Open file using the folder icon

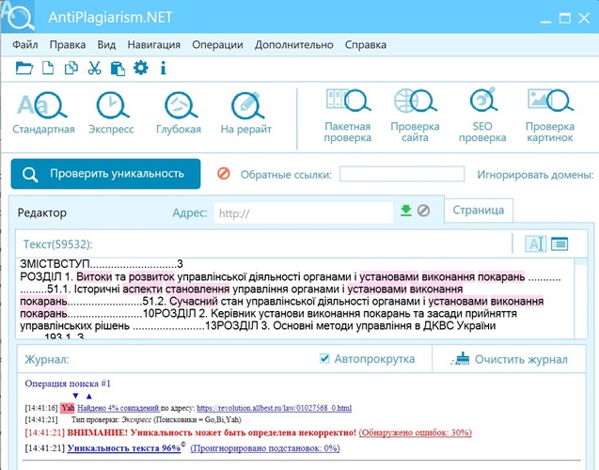[24, 68]
